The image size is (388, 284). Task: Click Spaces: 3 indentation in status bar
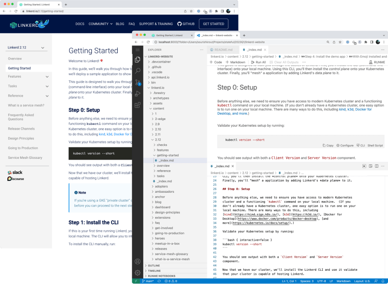(x=307, y=281)
